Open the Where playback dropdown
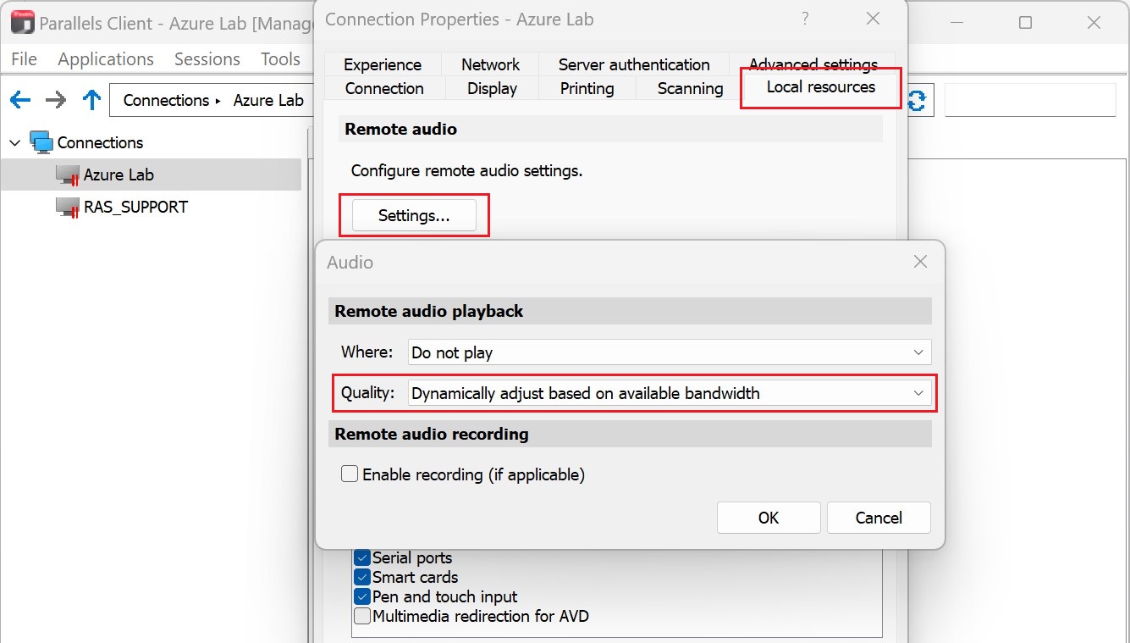 tap(670, 352)
